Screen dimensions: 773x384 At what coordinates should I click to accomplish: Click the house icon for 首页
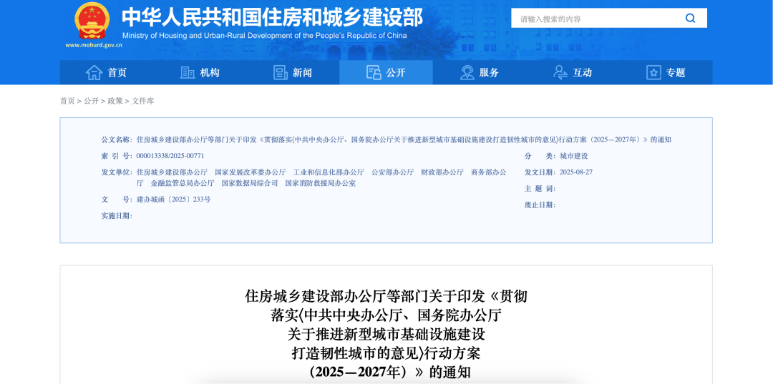tap(94, 72)
